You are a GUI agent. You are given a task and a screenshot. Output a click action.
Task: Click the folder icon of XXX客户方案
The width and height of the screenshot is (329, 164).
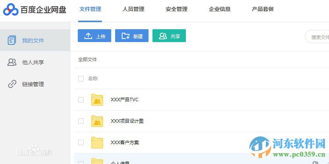tap(97, 143)
